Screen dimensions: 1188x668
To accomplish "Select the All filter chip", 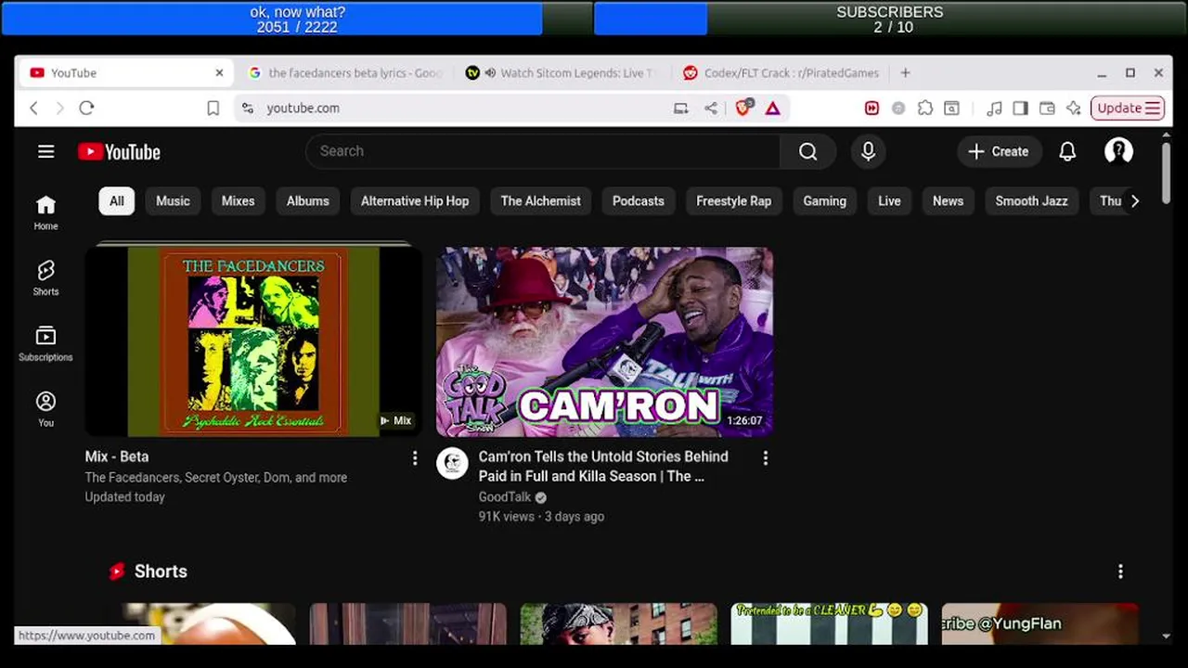I will click(x=117, y=201).
